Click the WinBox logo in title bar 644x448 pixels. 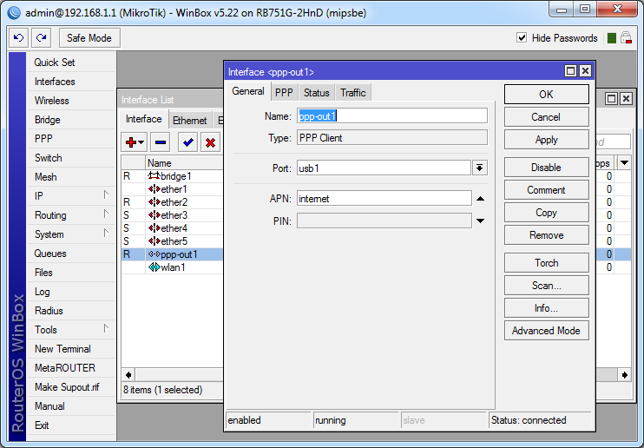pyautogui.click(x=14, y=13)
